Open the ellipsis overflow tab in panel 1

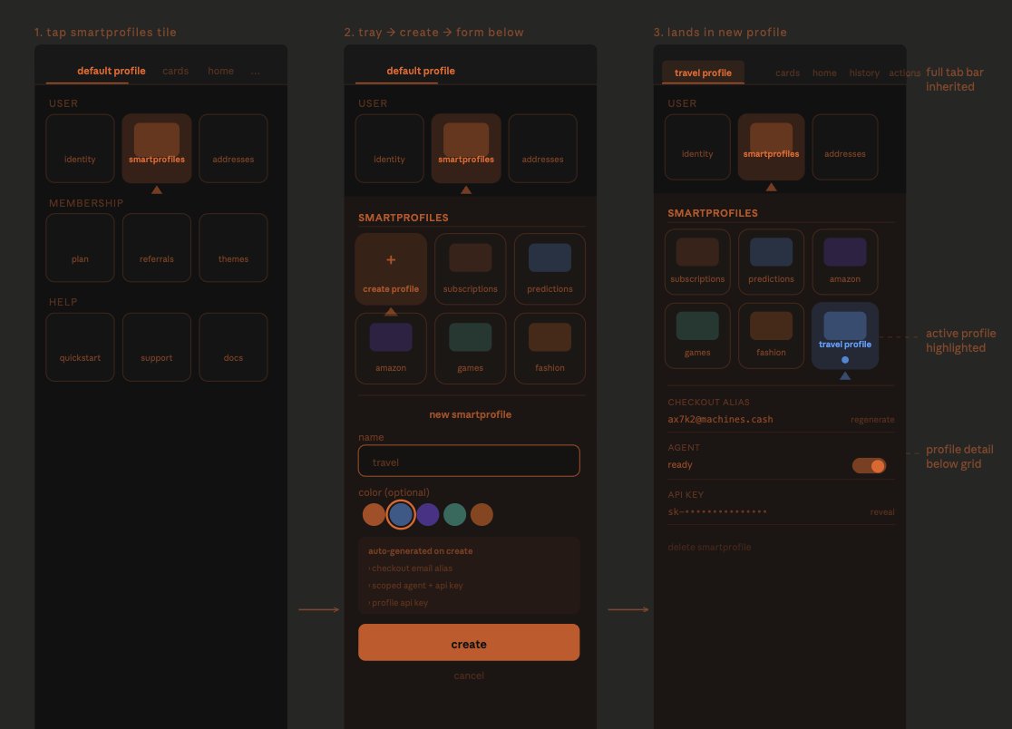tap(256, 73)
